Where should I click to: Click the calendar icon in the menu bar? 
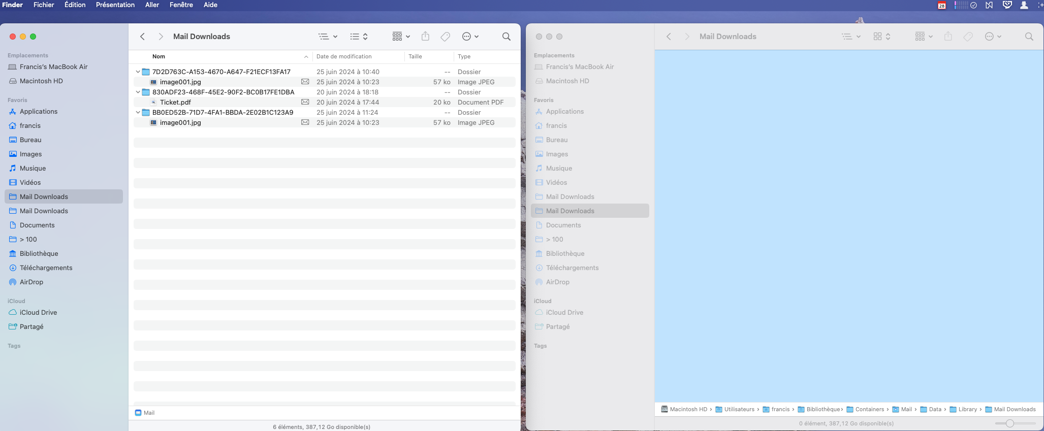tap(941, 5)
